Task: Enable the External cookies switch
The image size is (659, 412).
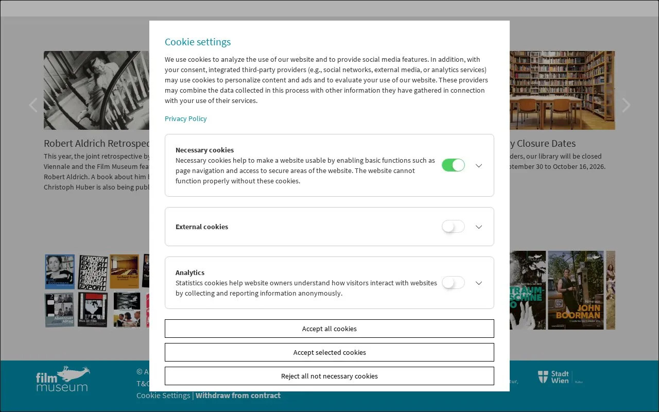Action: 453,227
